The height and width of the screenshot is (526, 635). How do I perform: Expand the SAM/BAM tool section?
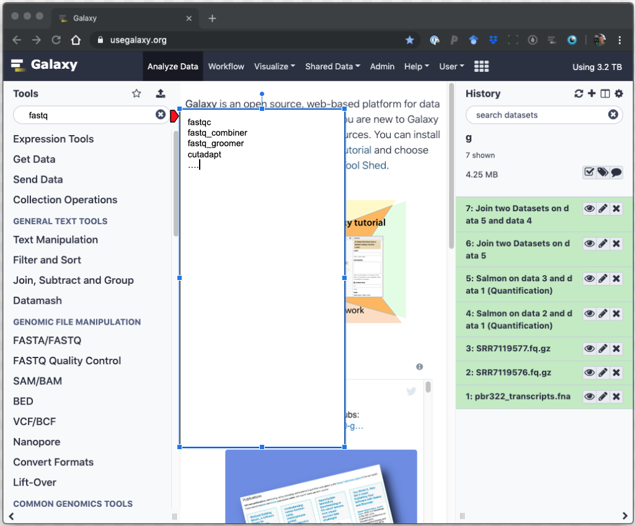37,381
